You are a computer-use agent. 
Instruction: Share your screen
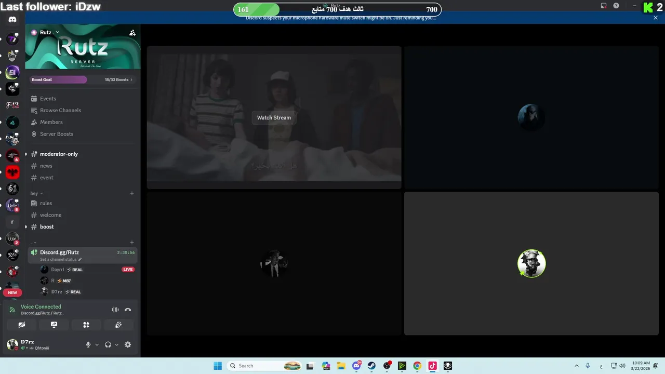[x=54, y=325]
